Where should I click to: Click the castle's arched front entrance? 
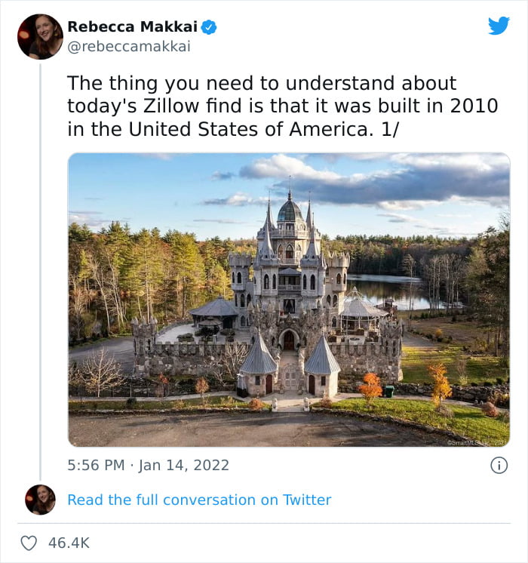point(289,340)
